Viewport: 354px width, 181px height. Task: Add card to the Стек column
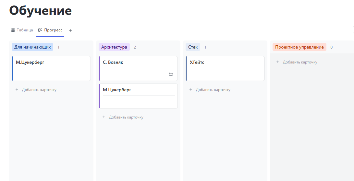tap(213, 90)
